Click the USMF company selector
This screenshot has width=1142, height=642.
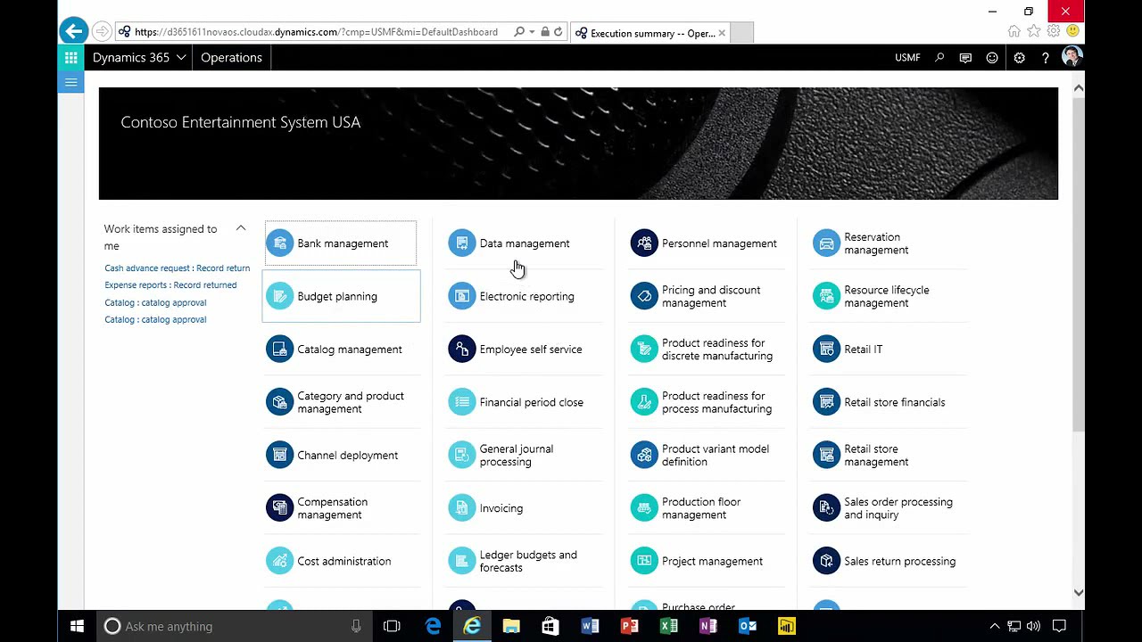coord(907,57)
